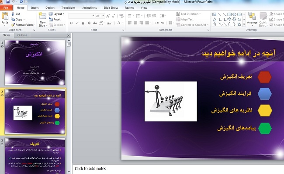Click Convert to SmartArt
284x174 pixels.
[192, 25]
